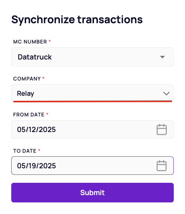Screen dimensions: 185x214
Task: Click the red underline under Company field
Action: [92, 101]
